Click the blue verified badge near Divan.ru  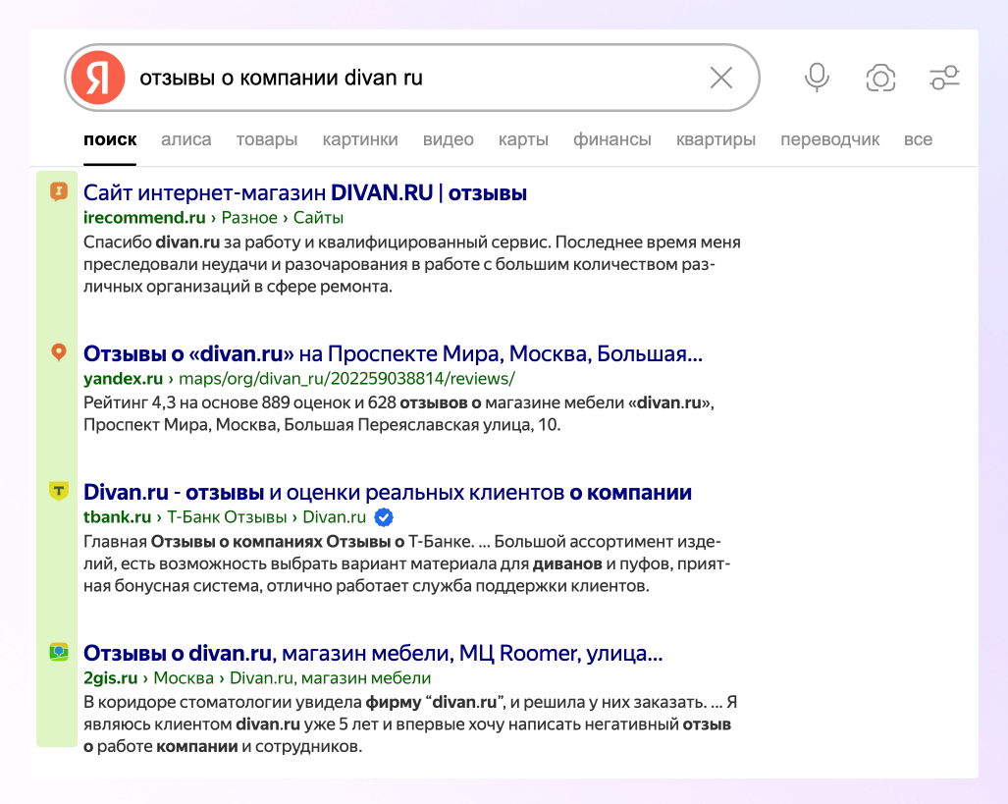[385, 517]
